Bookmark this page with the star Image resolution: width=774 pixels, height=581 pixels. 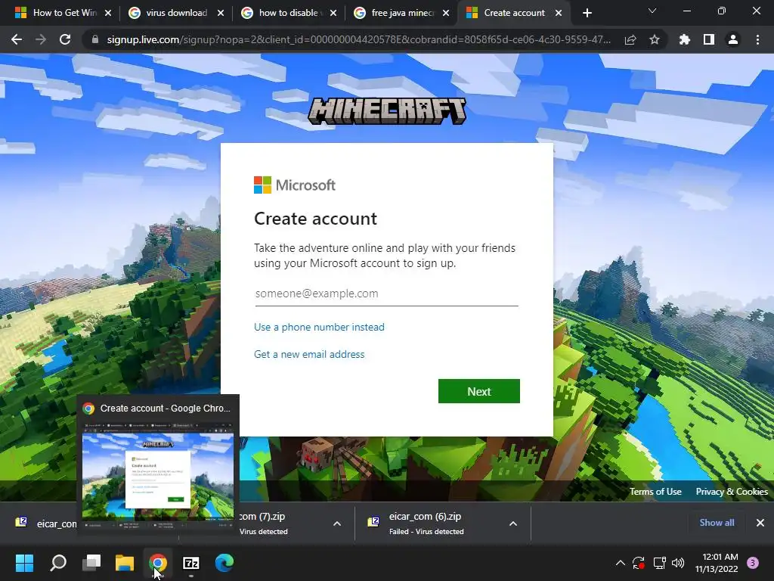(x=655, y=39)
